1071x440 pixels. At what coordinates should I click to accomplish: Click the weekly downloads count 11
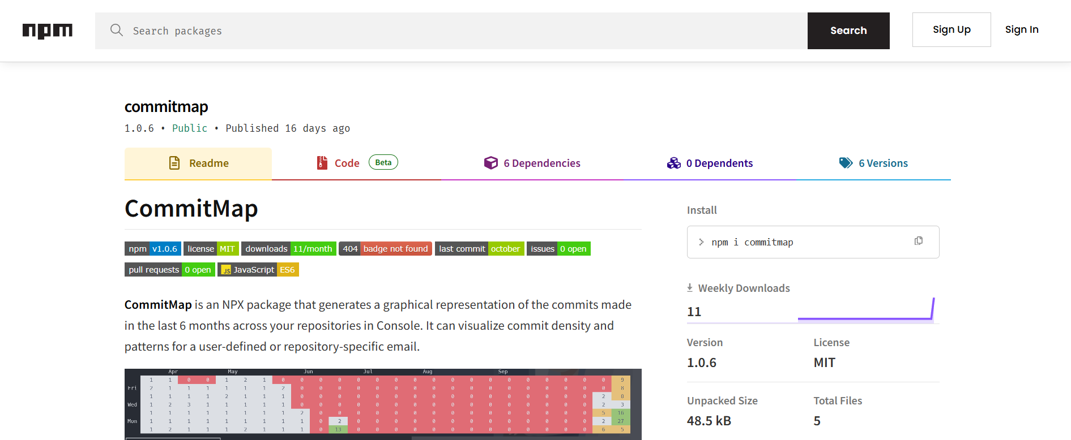(x=694, y=312)
